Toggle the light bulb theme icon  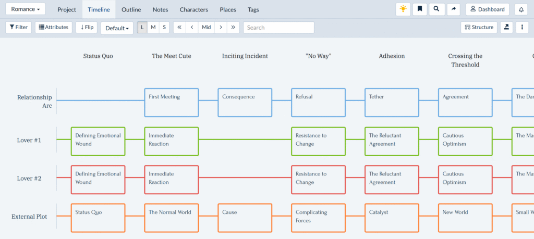pos(403,9)
